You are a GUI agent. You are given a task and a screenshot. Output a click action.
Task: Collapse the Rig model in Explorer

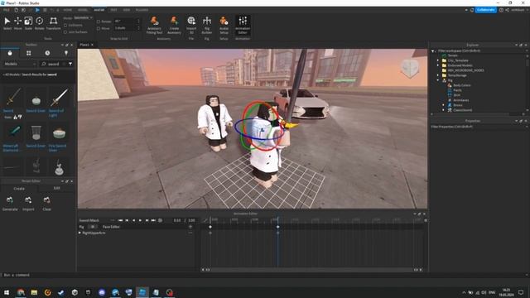tap(438, 80)
